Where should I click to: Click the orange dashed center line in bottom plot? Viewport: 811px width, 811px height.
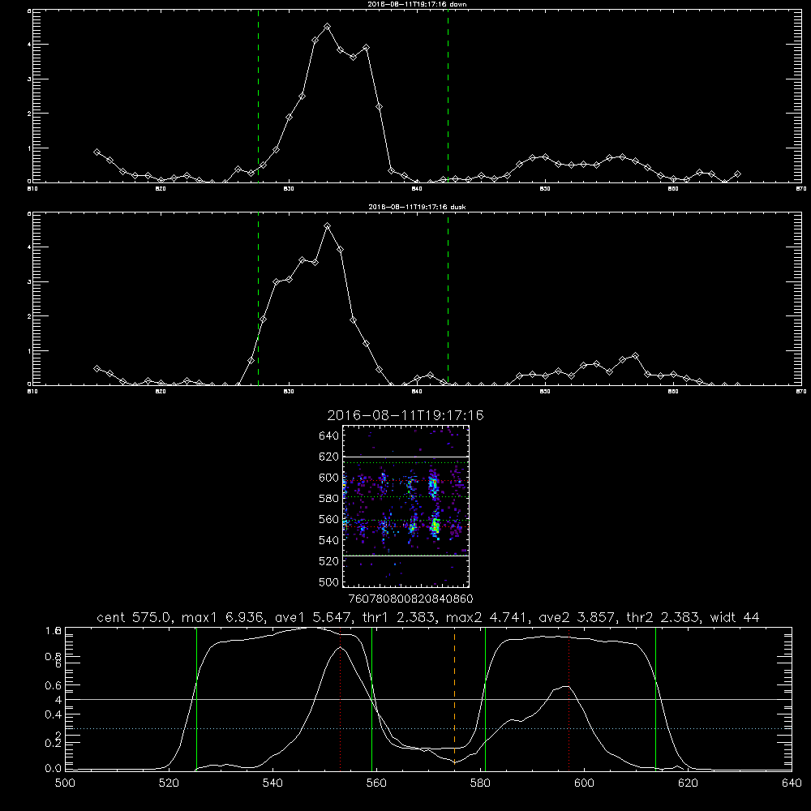[455, 698]
